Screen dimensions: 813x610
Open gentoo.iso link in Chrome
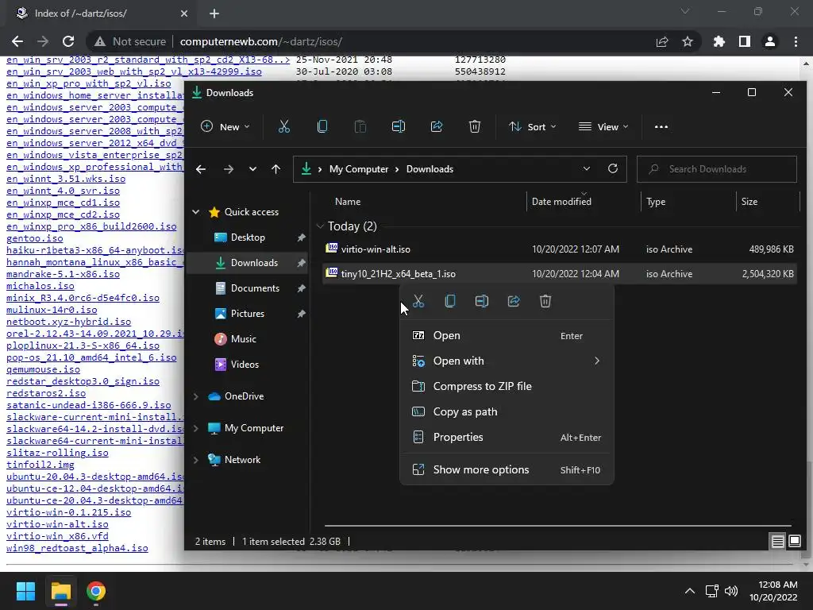point(35,238)
